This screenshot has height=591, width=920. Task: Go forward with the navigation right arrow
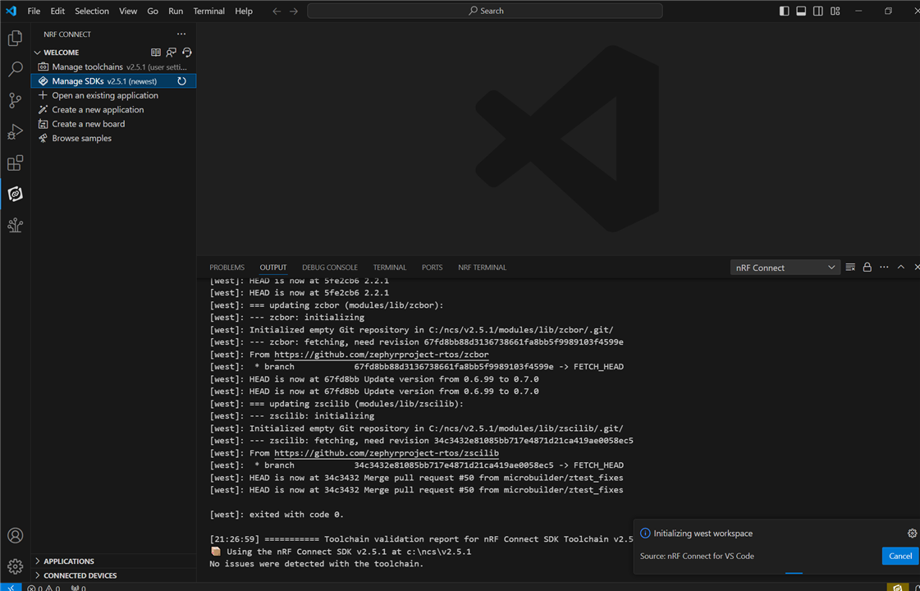pos(293,11)
